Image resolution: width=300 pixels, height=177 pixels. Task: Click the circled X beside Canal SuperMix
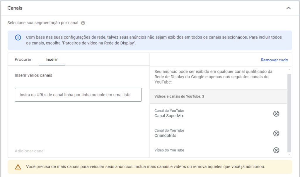pos(276,114)
